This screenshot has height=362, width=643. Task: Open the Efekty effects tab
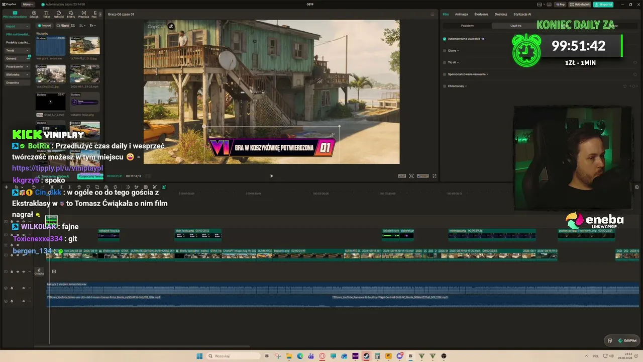(71, 14)
